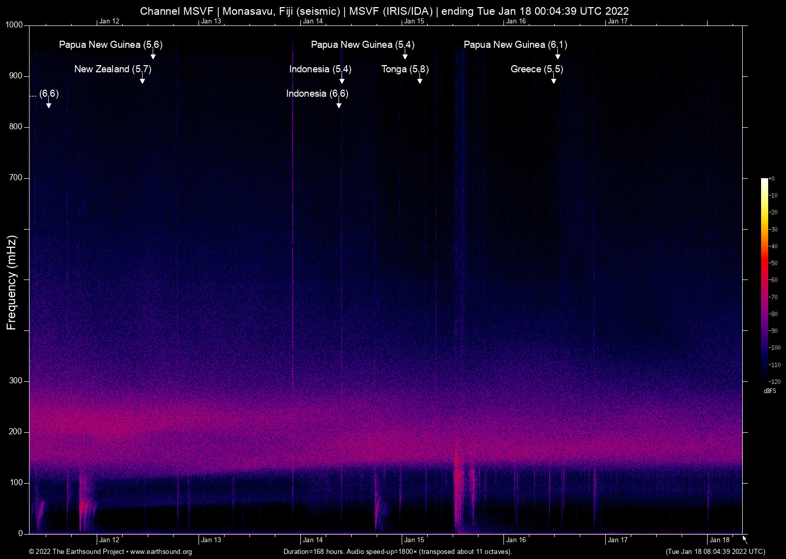The height and width of the screenshot is (559, 786).
Task: Select the Tue Jan 18 08:04:39 UTC timestamp
Action: click(x=715, y=552)
